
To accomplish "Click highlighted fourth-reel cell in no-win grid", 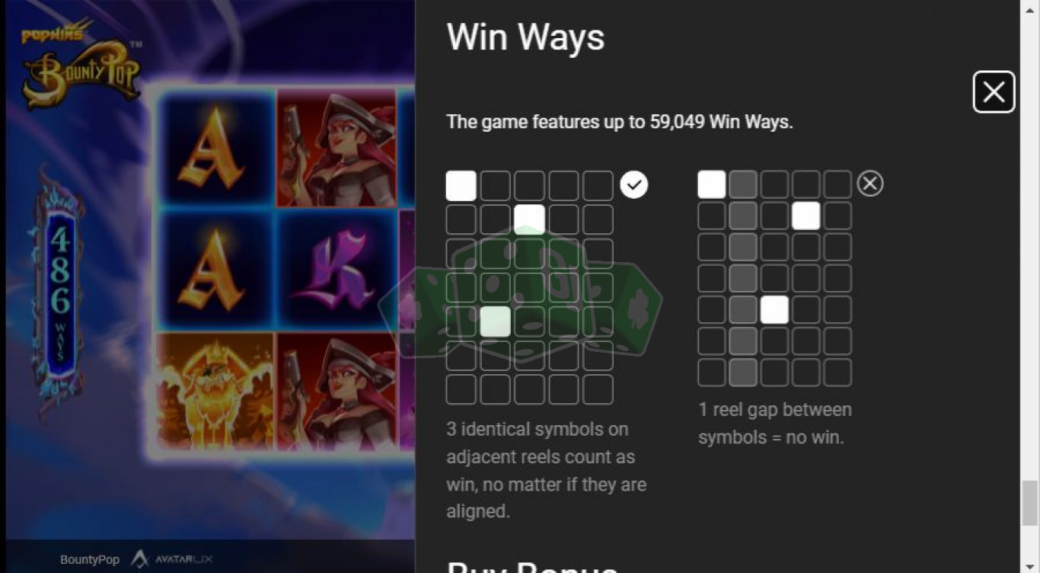I will coord(806,216).
